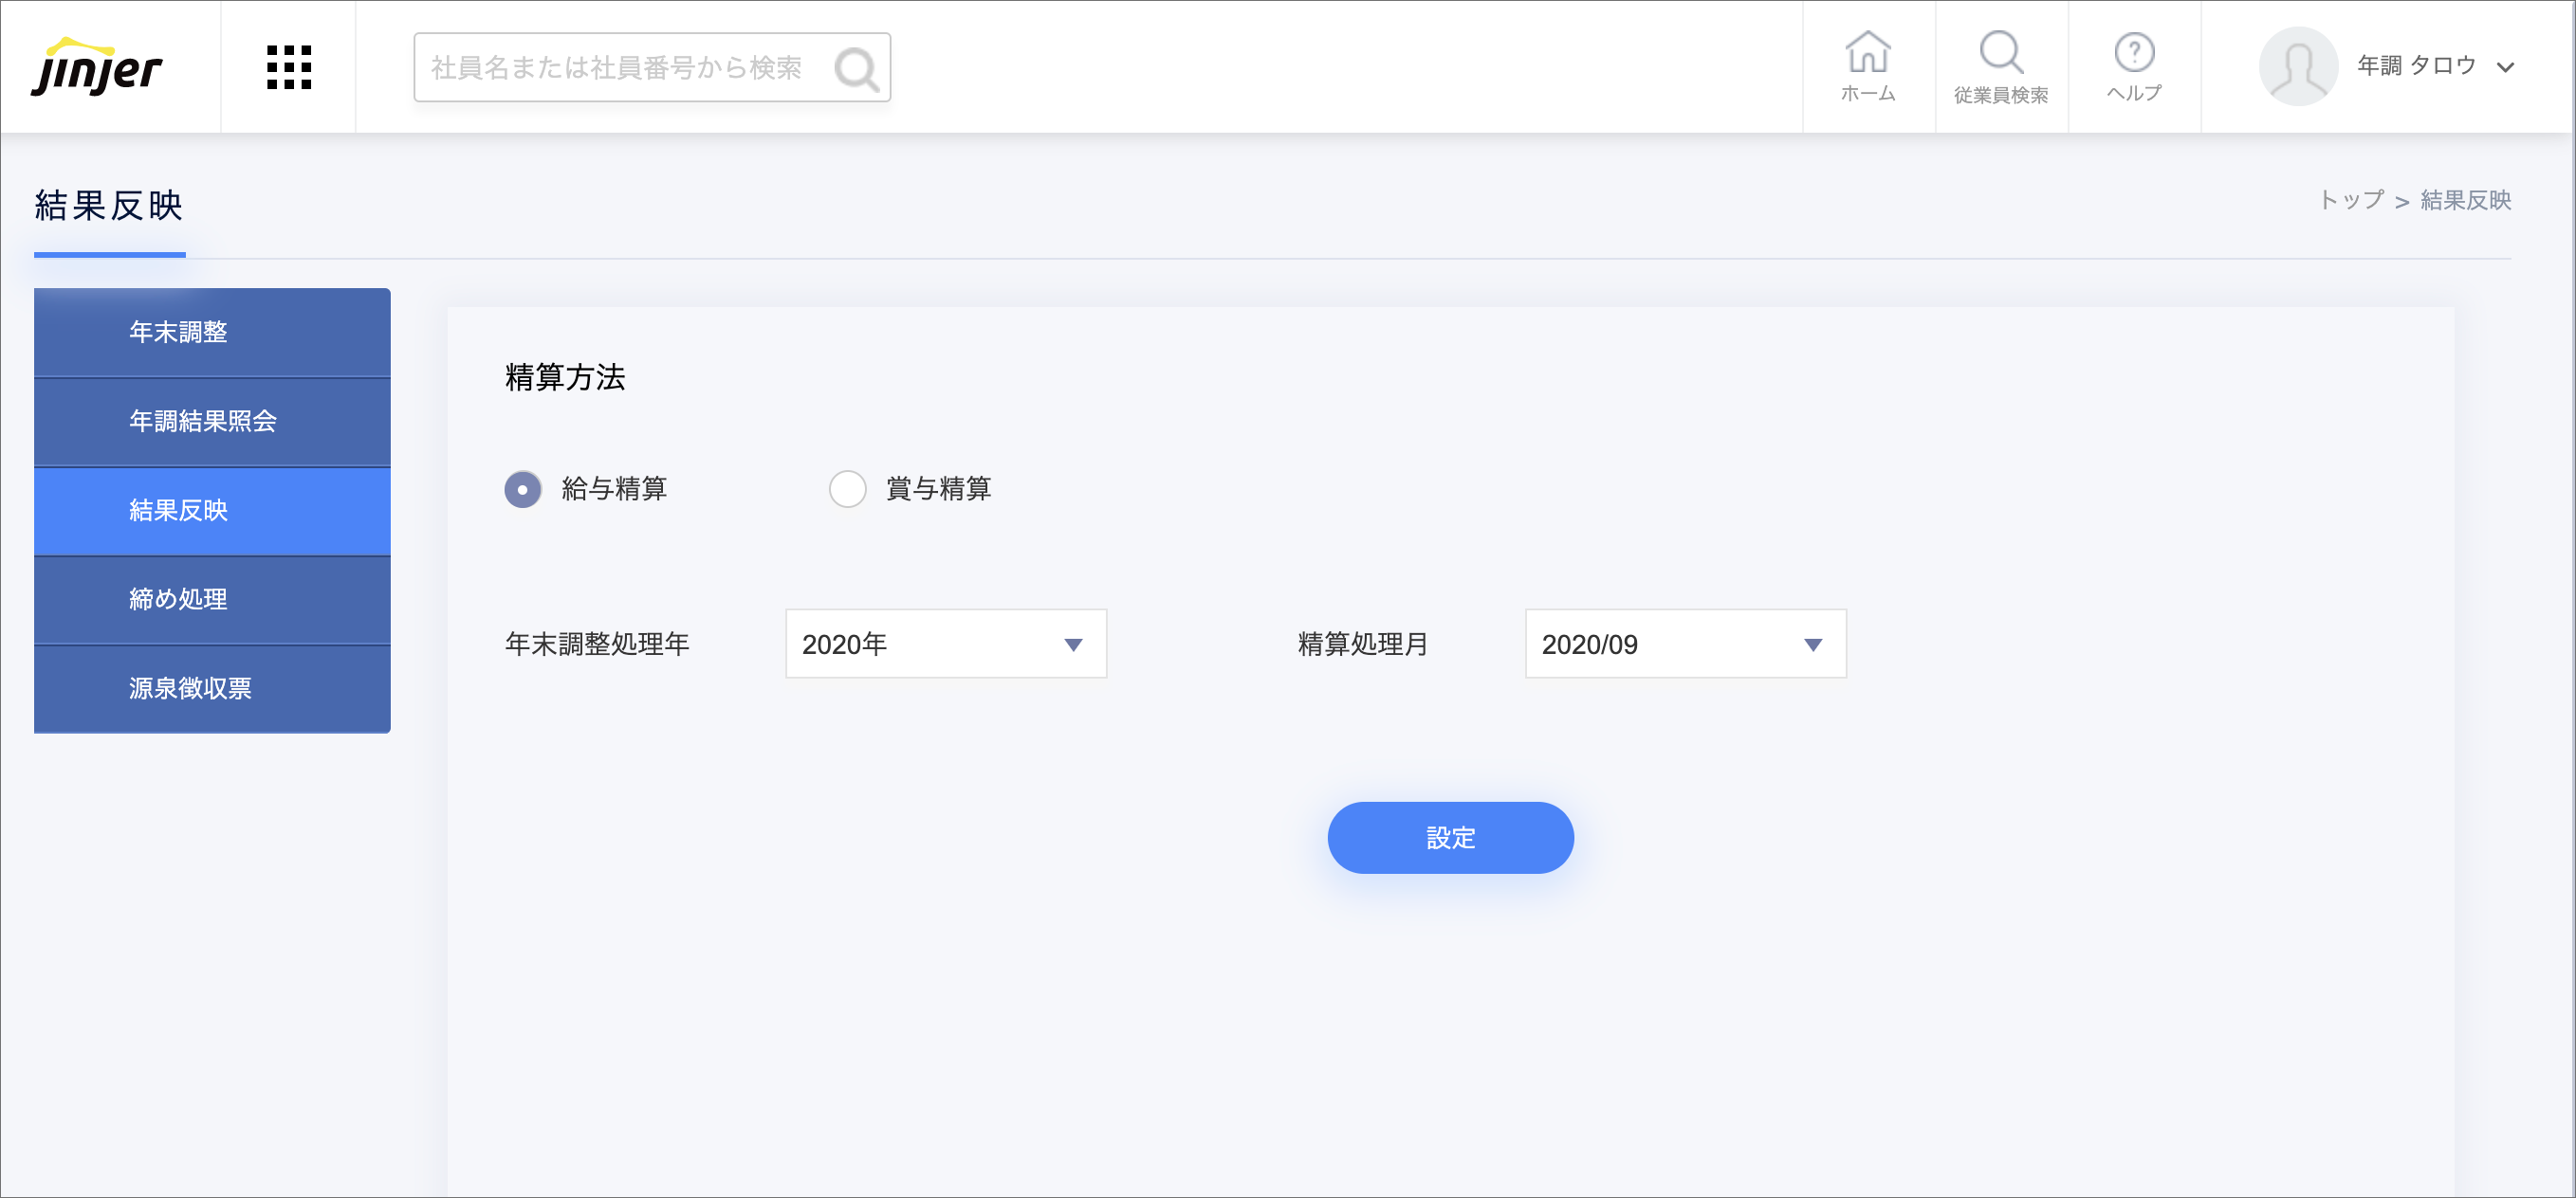Select 賞与精算 radio button

847,490
